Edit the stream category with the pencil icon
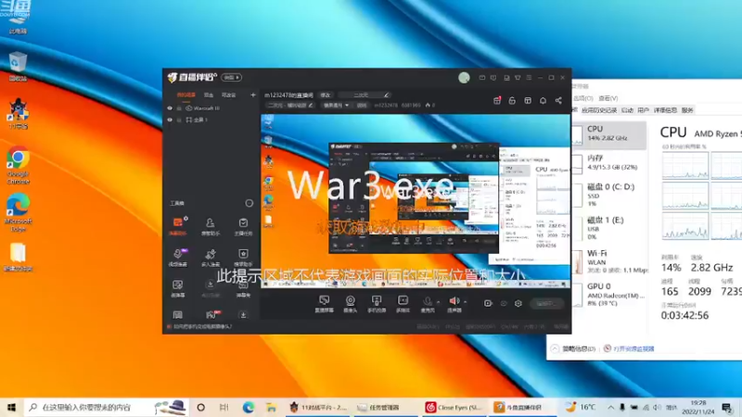Viewport: 742px width, 417px height. (x=311, y=105)
